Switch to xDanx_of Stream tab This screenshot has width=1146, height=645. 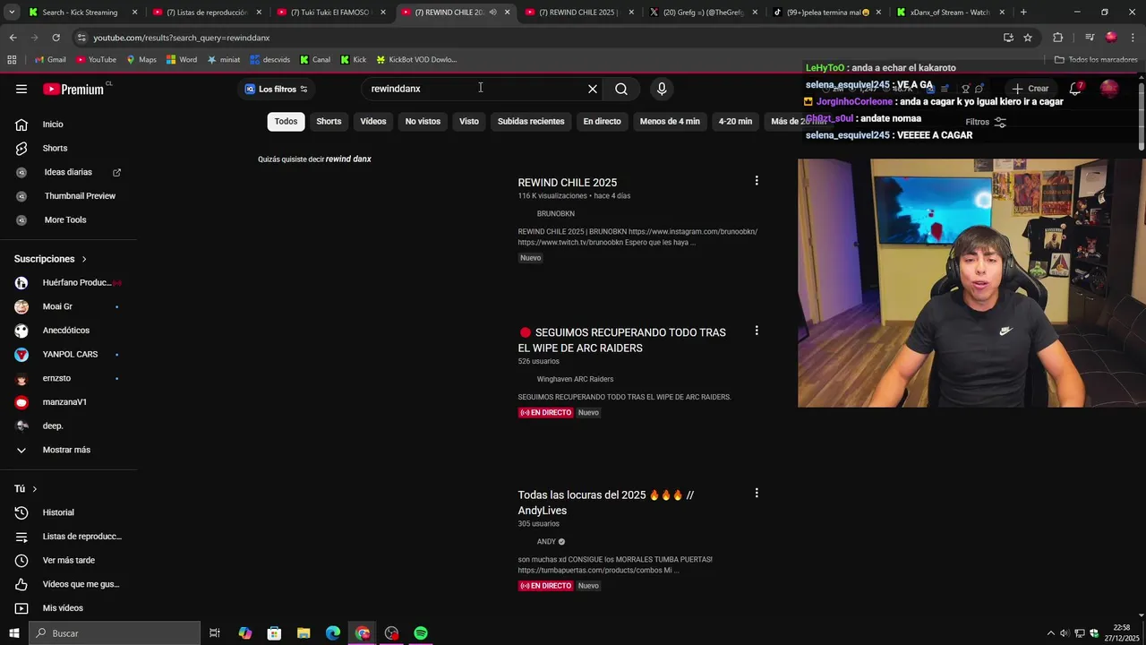949,13
